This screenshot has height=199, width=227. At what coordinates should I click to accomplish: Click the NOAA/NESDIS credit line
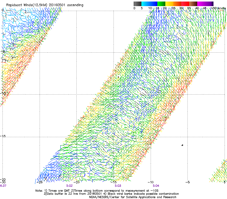pos(133,197)
